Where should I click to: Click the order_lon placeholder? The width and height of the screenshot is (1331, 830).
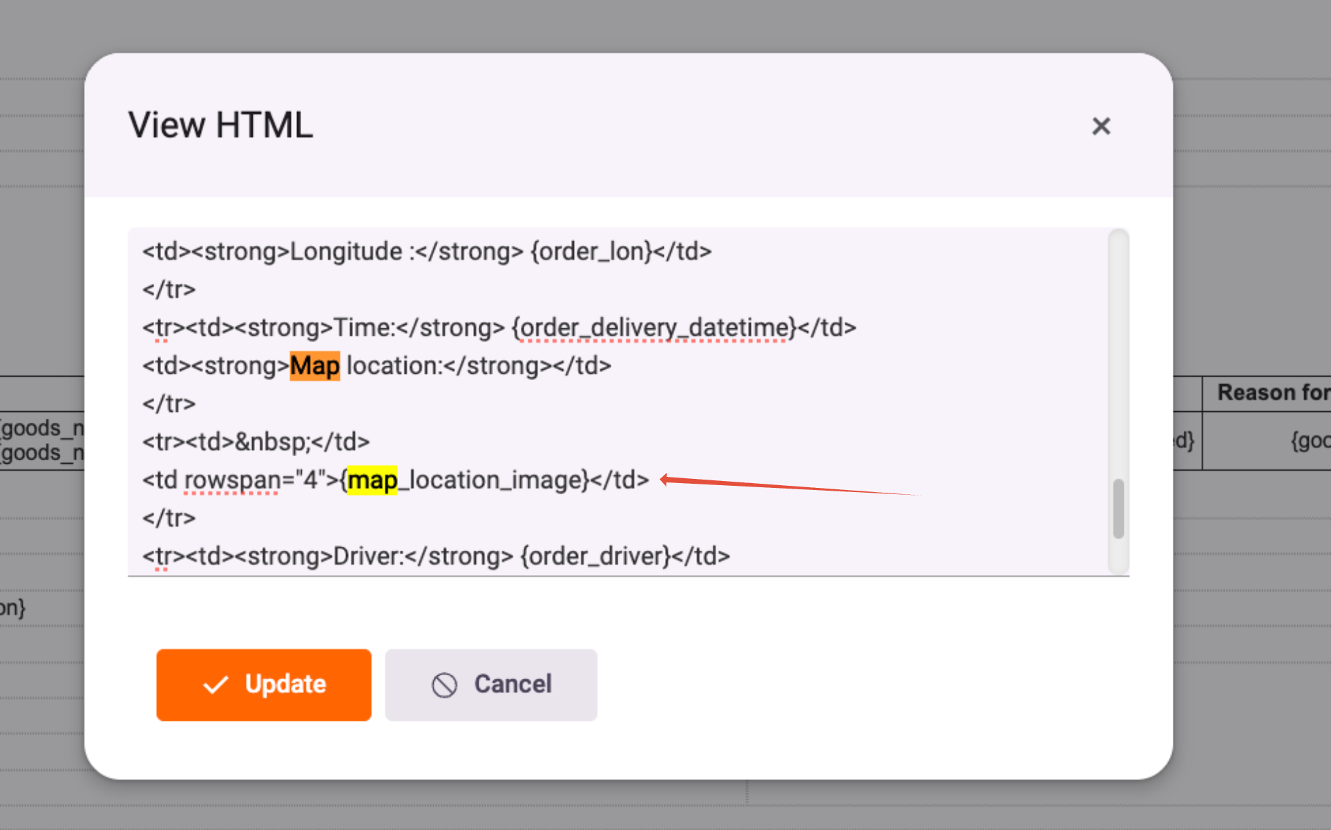591,252
